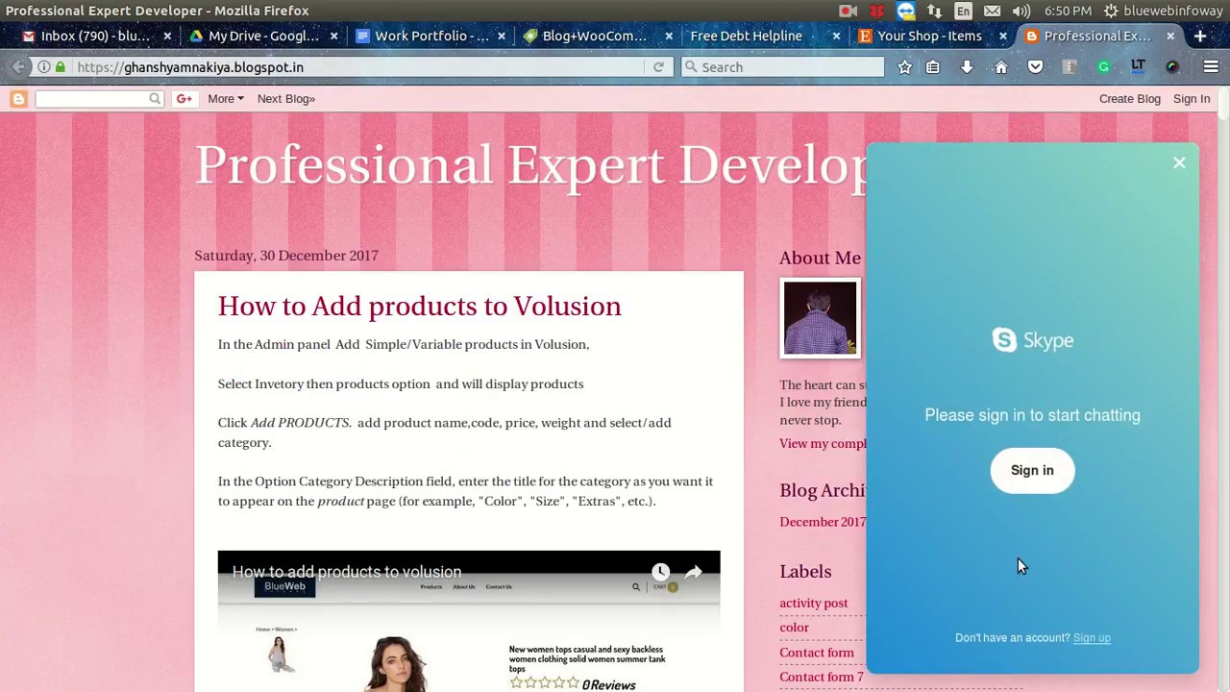Click the Google+ share button
The height and width of the screenshot is (692, 1230).
click(x=184, y=98)
